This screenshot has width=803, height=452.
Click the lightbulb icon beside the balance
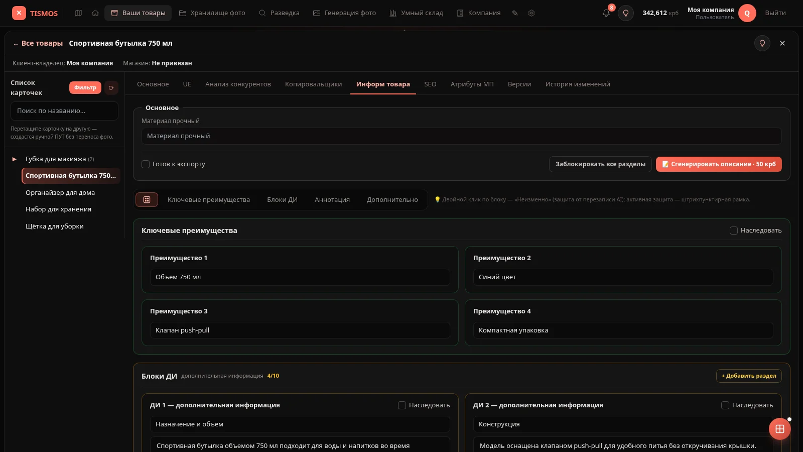(x=626, y=13)
